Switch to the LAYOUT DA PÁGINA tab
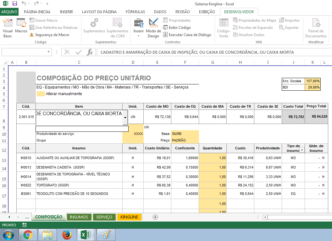Image resolution: width=332 pixels, height=241 pixels. pyautogui.click(x=99, y=12)
